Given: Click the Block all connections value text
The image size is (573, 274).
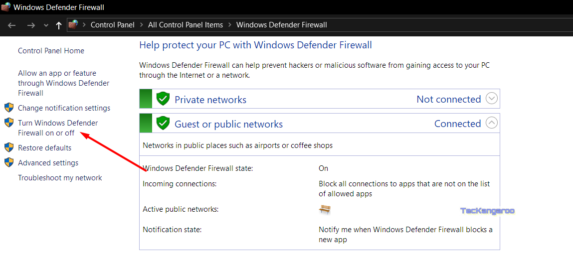Looking at the screenshot, I should tap(404, 189).
